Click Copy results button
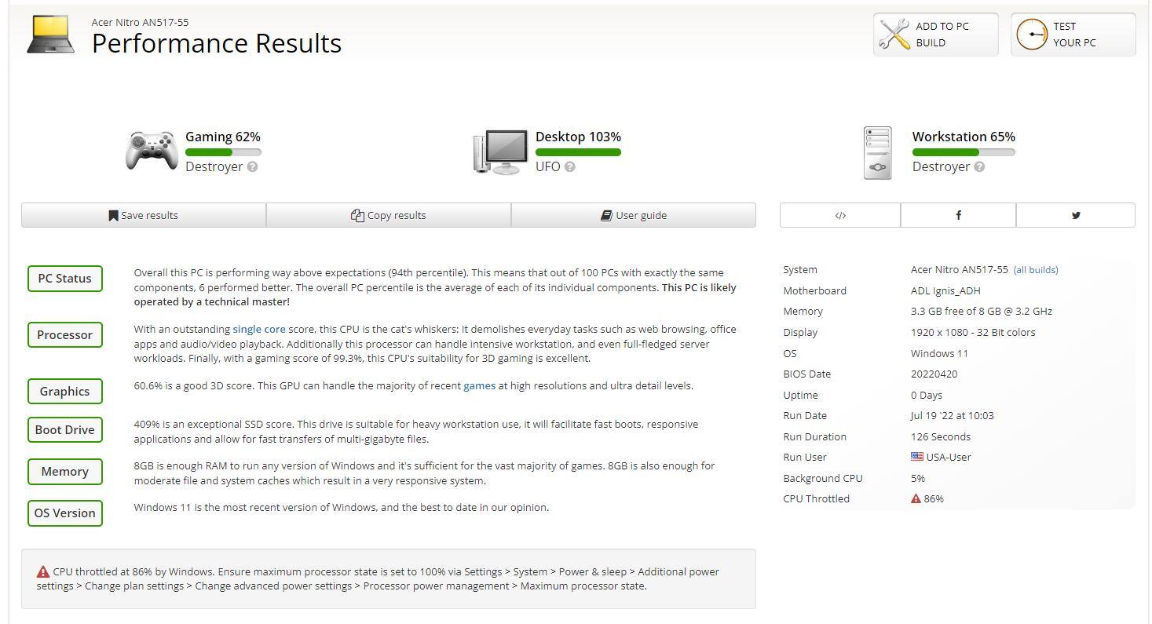1152x624 pixels. click(x=389, y=215)
